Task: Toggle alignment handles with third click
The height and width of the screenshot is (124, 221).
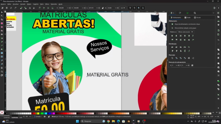Action: point(172,24)
